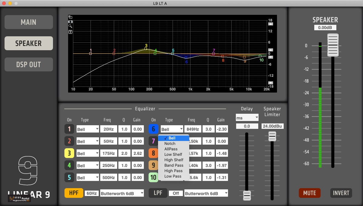Toggle equalizer band 4 on
363x206 pixels.
(x=69, y=165)
